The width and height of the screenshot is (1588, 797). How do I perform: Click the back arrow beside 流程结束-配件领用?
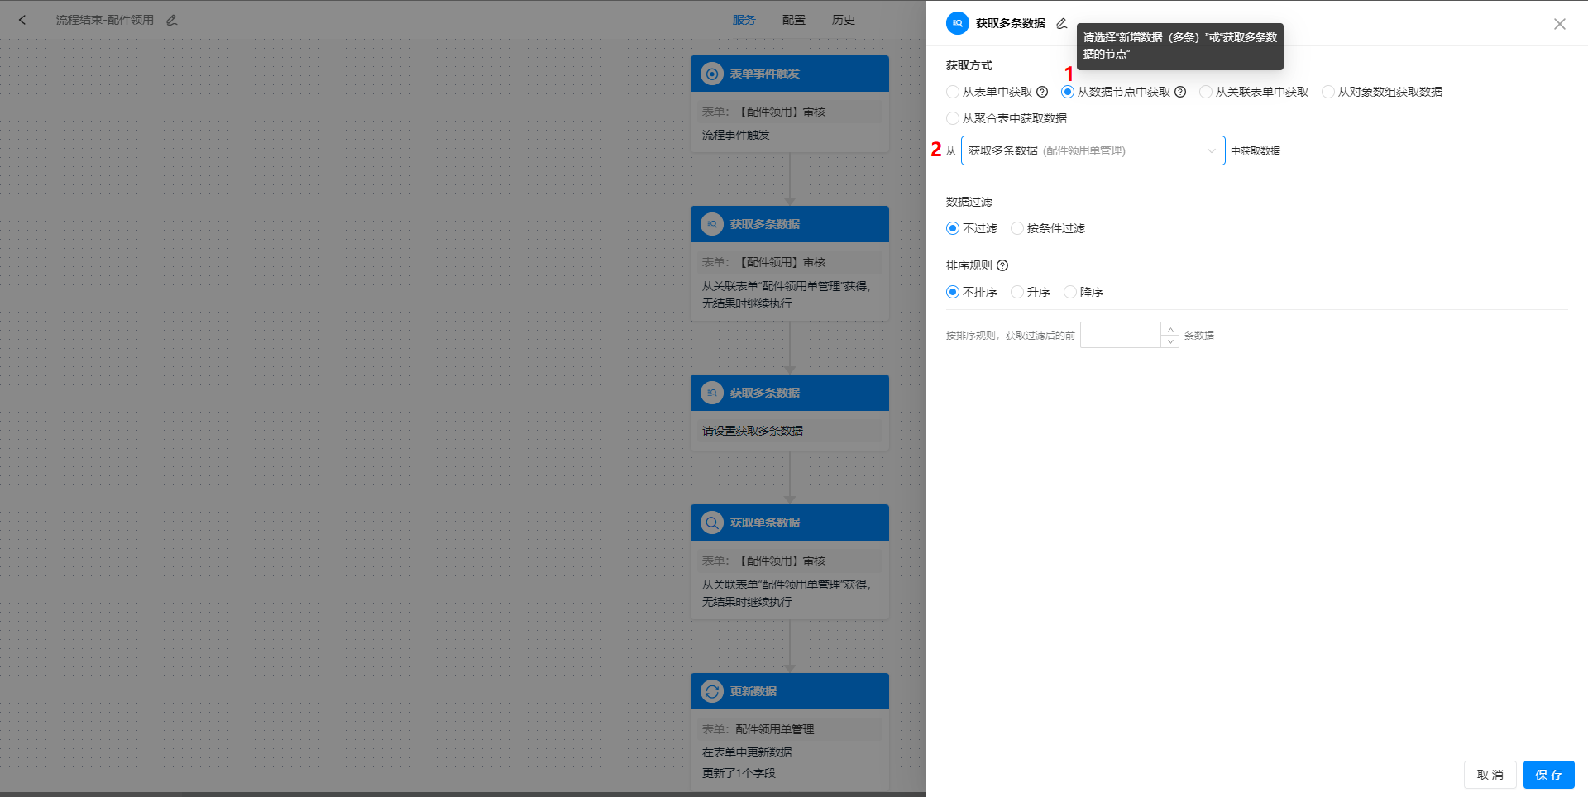[22, 19]
